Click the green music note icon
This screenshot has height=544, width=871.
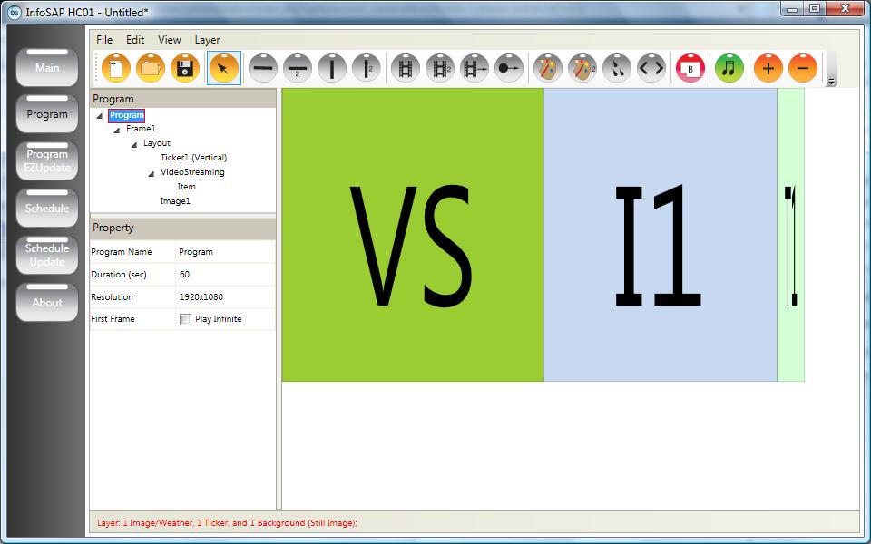click(729, 68)
